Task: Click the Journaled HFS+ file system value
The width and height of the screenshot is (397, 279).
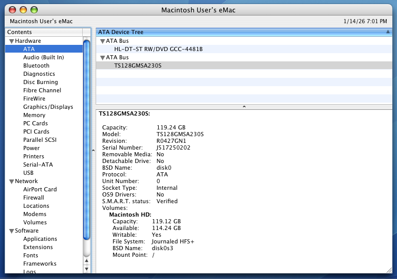Action: click(173, 241)
